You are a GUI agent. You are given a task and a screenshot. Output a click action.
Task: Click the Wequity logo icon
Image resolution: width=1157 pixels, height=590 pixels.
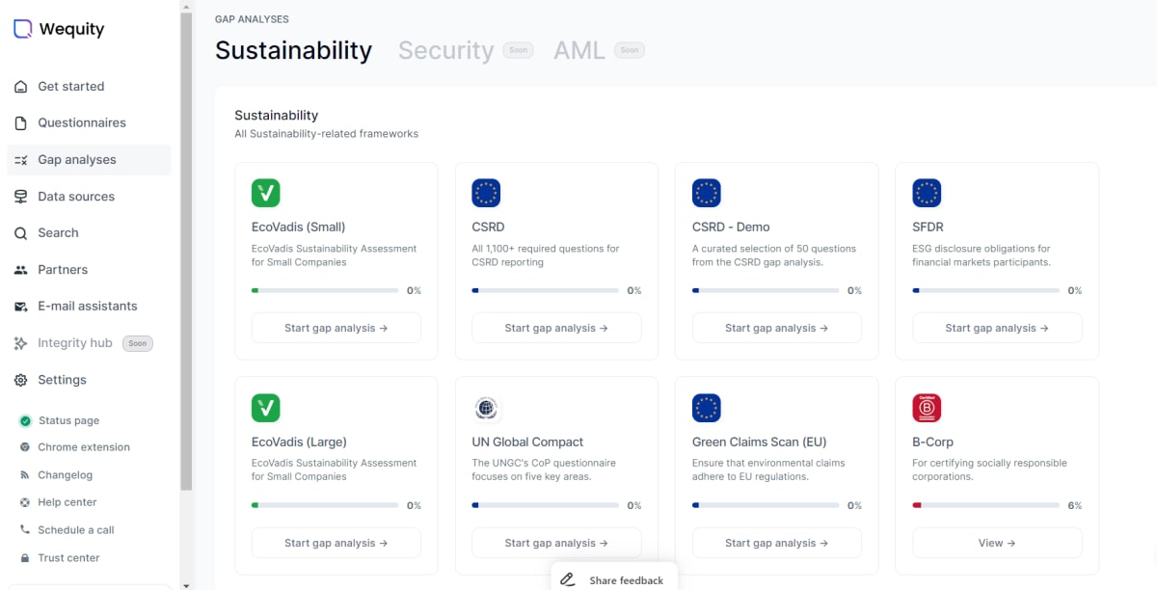pyautogui.click(x=22, y=29)
